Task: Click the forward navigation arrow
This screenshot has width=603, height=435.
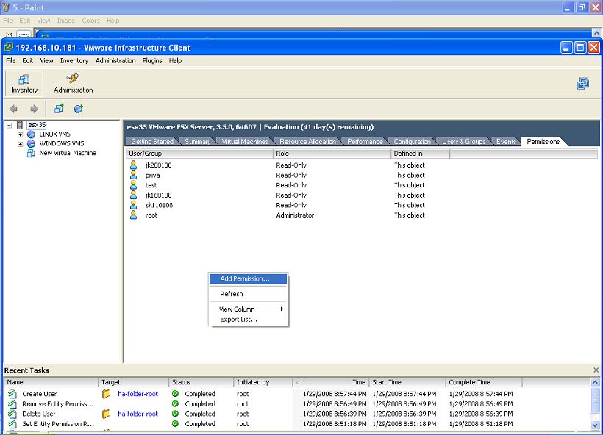Action: tap(35, 109)
